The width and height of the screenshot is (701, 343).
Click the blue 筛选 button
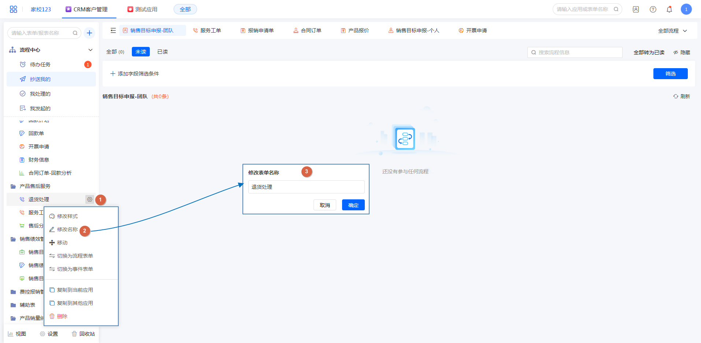670,74
